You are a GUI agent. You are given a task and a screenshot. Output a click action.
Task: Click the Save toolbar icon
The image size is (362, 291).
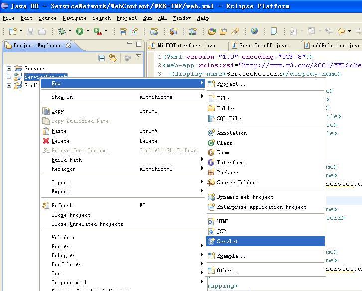[x=30, y=31]
